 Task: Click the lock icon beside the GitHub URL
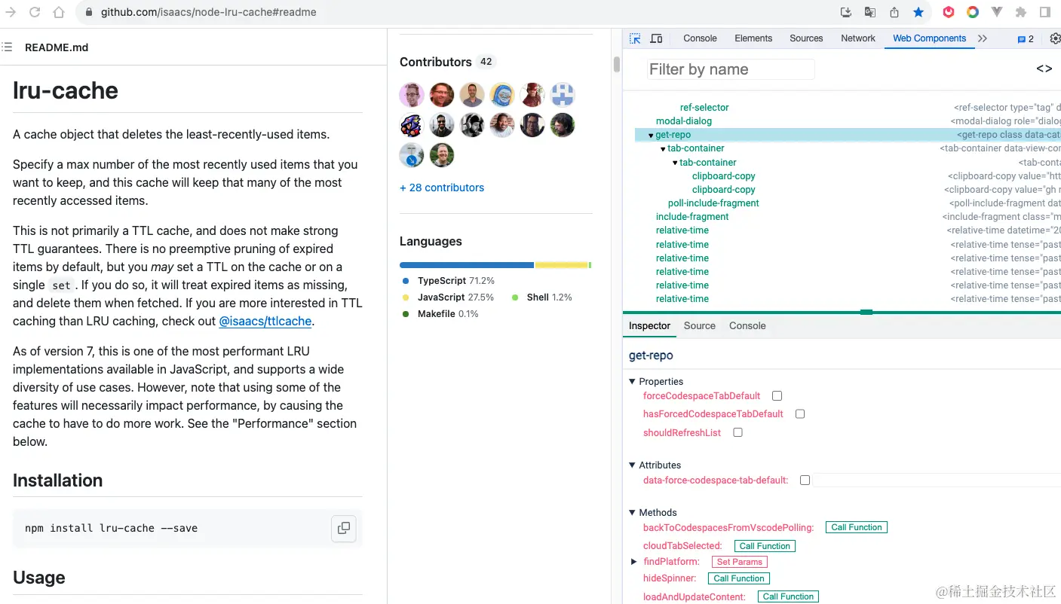pos(88,13)
